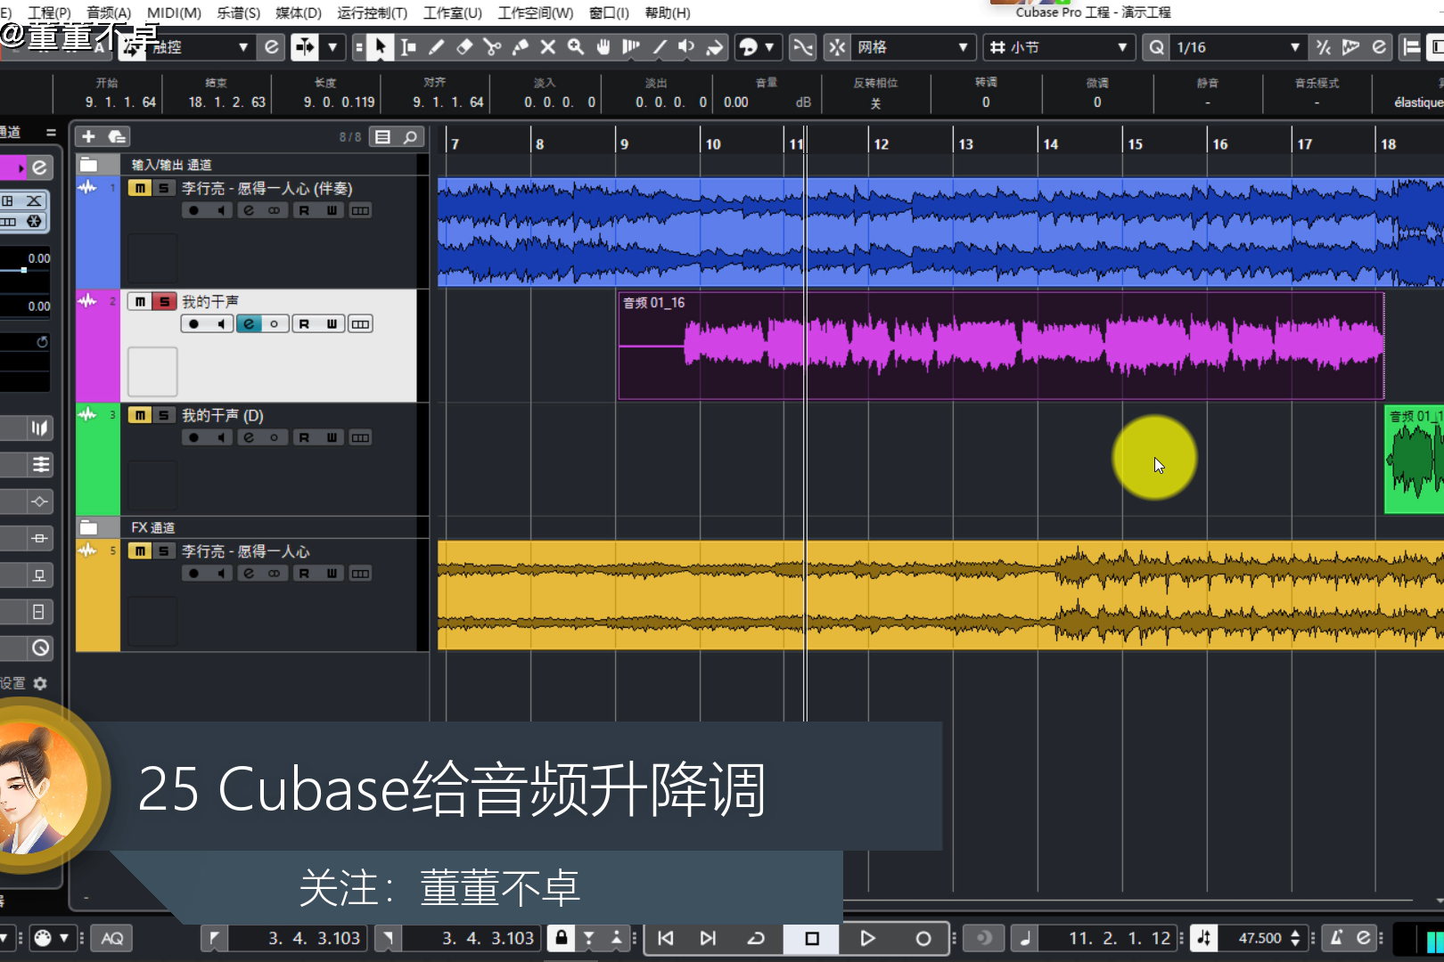The image size is (1444, 962).
Task: Click the Stop button in the transport
Action: [x=809, y=938]
